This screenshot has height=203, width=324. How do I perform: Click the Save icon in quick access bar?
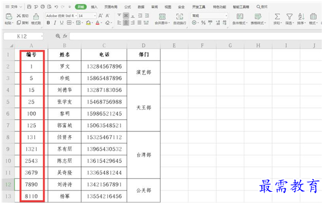point(29,7)
